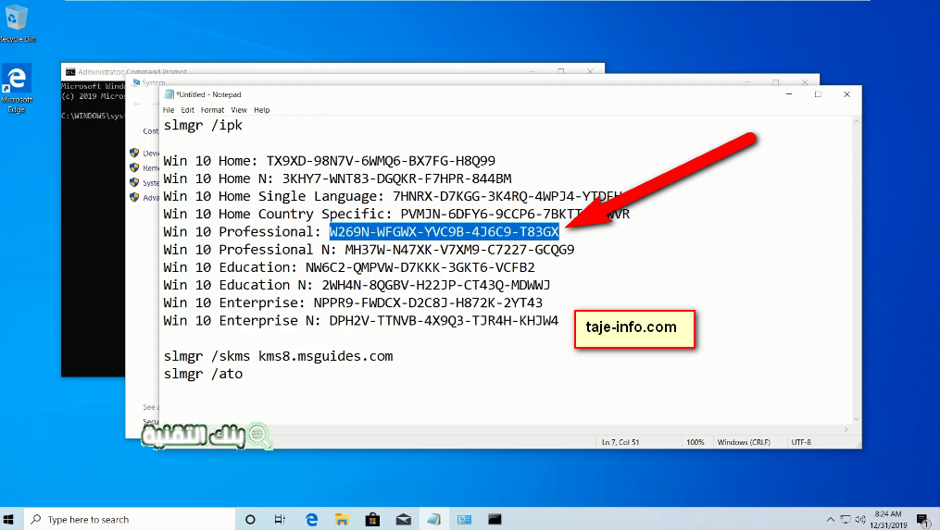Click the Win 10 Education NW6C2 key line
This screenshot has width=940, height=530.
[x=349, y=267]
